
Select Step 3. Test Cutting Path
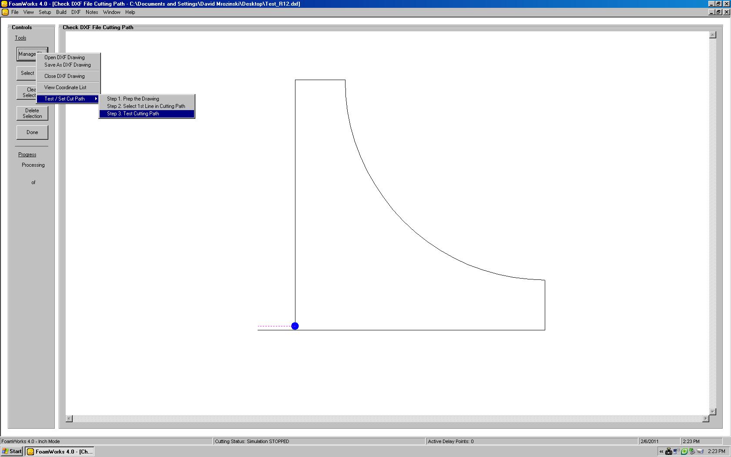click(133, 114)
